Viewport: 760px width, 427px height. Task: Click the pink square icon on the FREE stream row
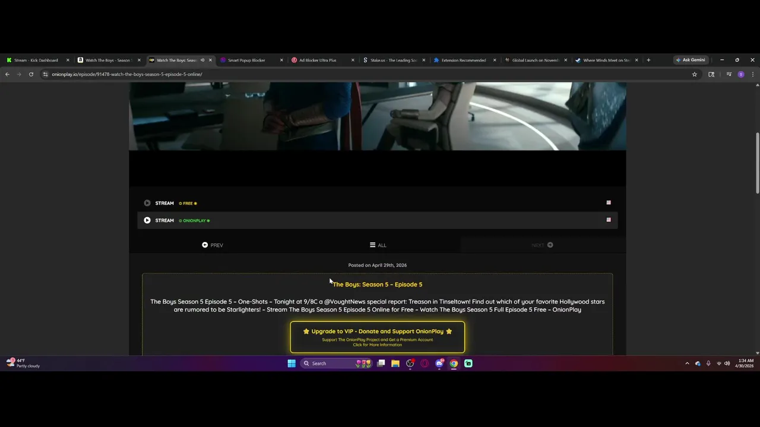(608, 203)
